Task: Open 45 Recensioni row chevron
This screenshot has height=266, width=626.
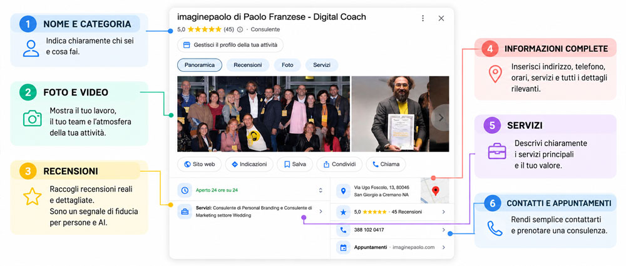Action: point(443,212)
